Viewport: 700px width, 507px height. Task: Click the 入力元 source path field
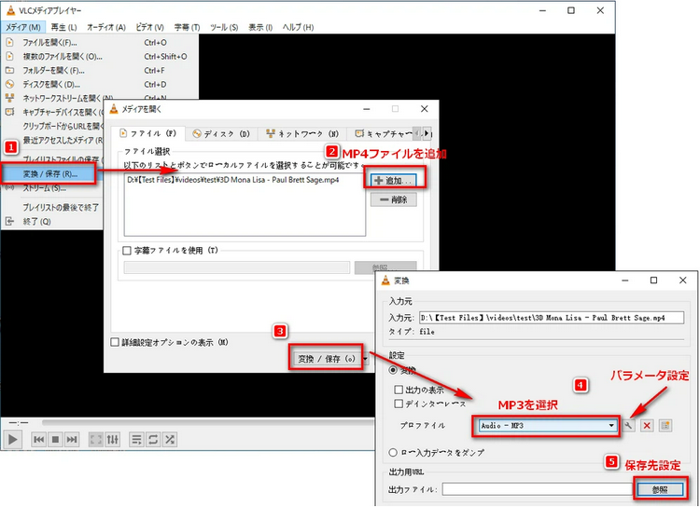click(x=552, y=318)
